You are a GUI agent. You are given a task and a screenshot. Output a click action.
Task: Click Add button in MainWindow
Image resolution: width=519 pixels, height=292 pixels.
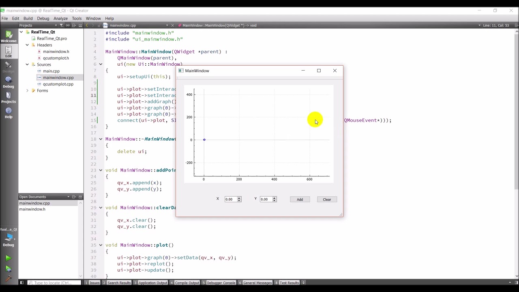tap(300, 200)
